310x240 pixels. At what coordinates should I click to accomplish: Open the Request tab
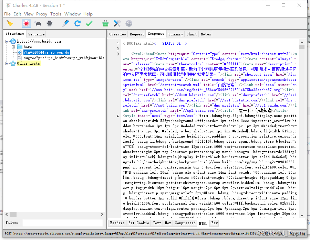click(x=137, y=34)
